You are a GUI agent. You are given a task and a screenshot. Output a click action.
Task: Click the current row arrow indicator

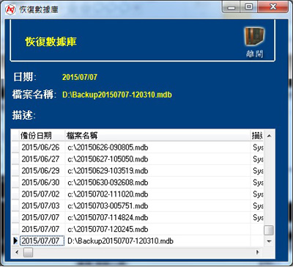coord(15,241)
